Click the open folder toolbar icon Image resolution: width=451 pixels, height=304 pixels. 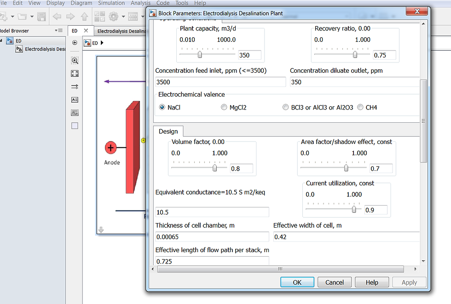coord(22,17)
